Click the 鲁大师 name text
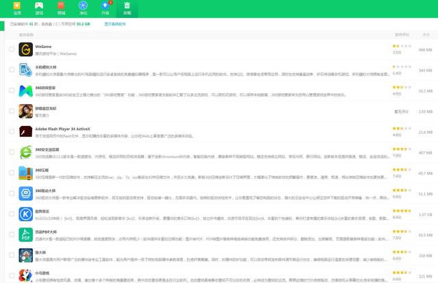438x283 pixels. (x=40, y=253)
